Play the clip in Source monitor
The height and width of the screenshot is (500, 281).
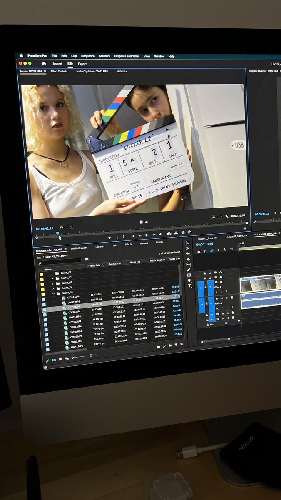(x=147, y=235)
